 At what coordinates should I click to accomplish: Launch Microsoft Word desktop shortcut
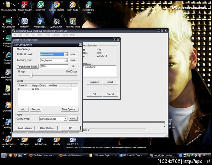pos(25,23)
